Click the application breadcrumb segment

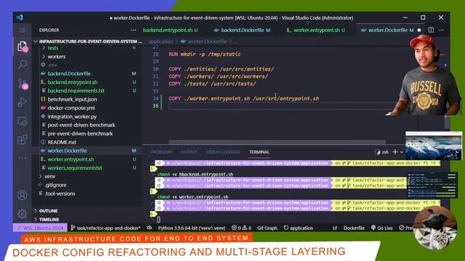(x=161, y=41)
